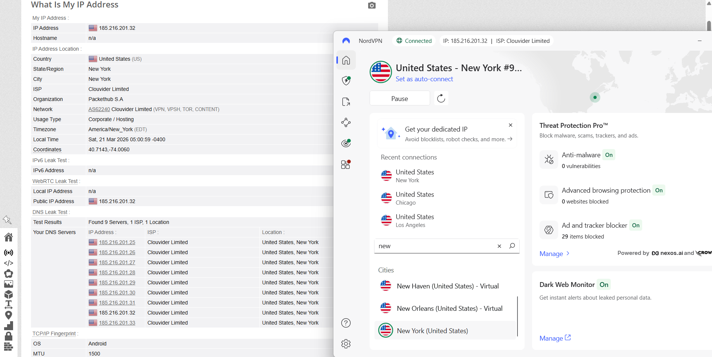This screenshot has width=712, height=357.
Task: Click the Ad and tracker blocker icon
Action: point(549,230)
